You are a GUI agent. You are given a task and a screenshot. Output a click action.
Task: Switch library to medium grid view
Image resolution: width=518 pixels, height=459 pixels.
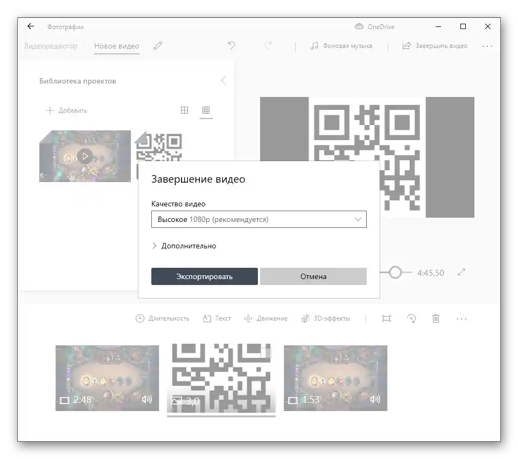(x=184, y=110)
